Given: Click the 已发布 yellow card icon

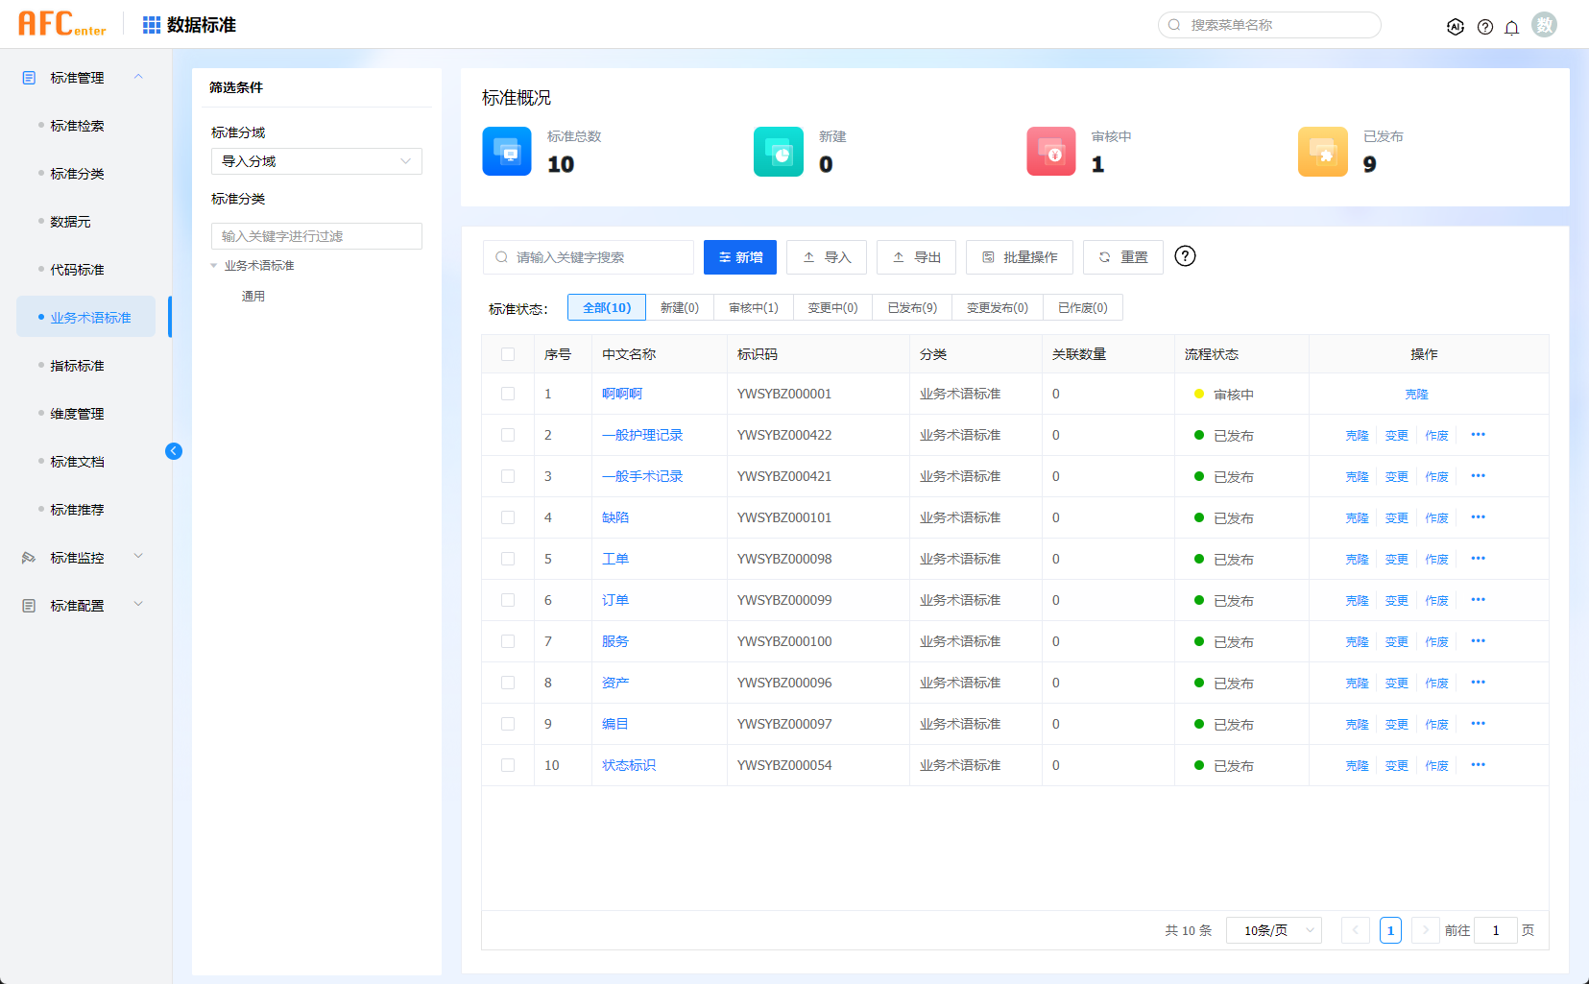Looking at the screenshot, I should pyautogui.click(x=1323, y=152).
